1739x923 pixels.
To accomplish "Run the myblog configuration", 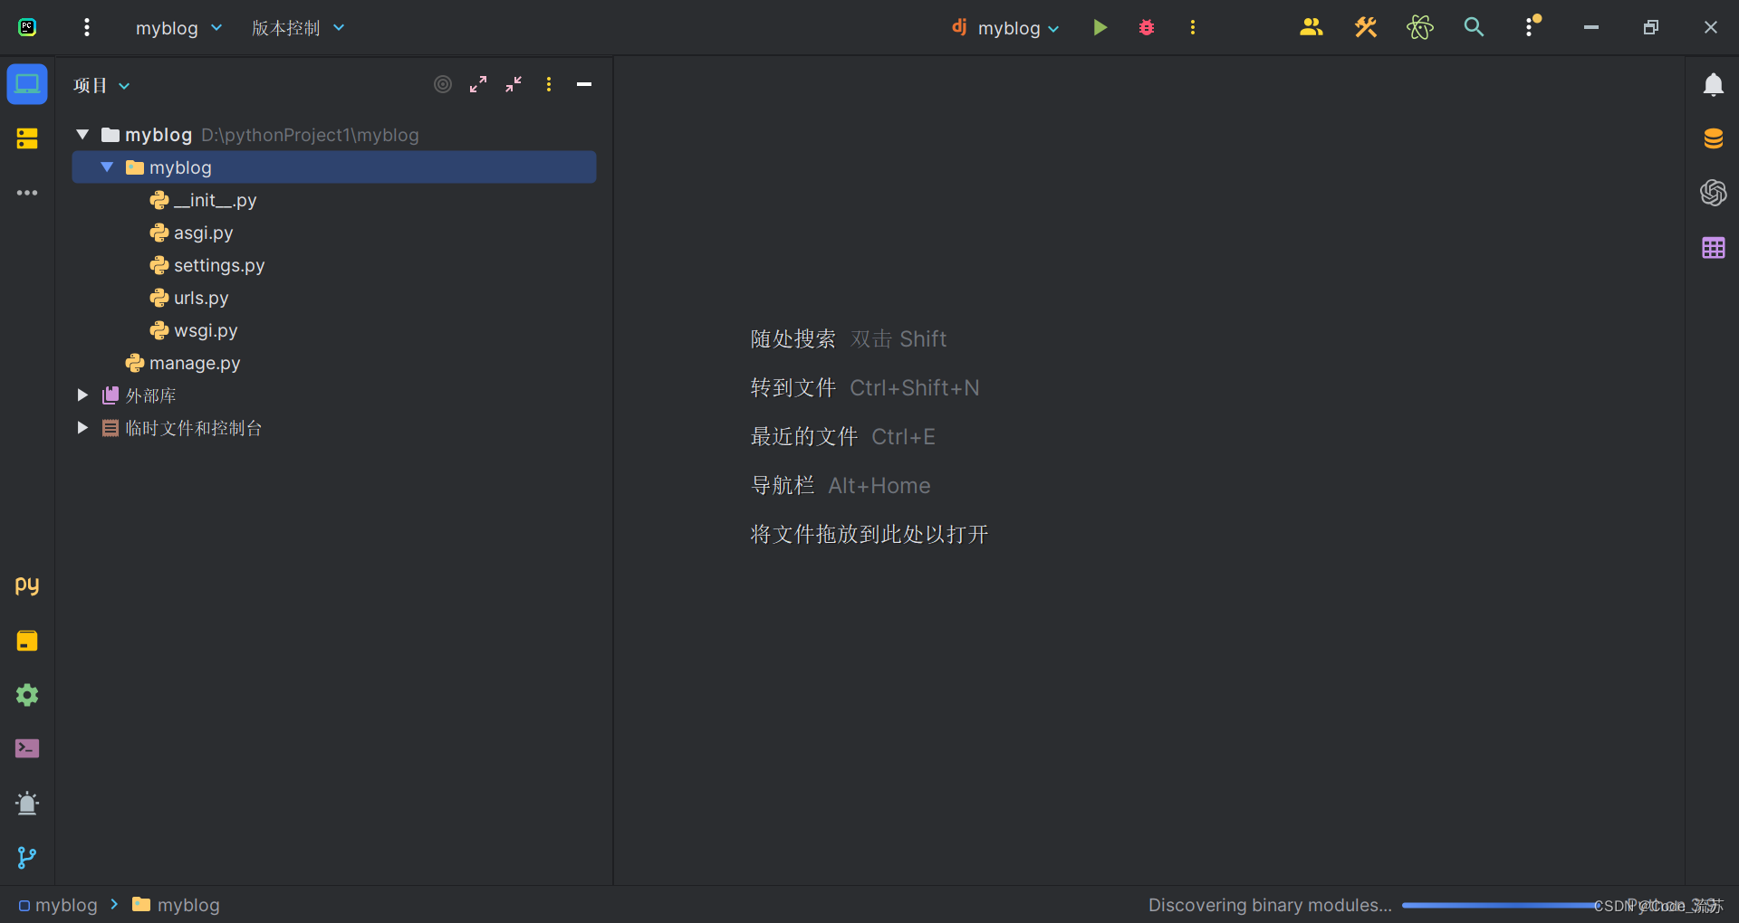I will [x=1100, y=27].
